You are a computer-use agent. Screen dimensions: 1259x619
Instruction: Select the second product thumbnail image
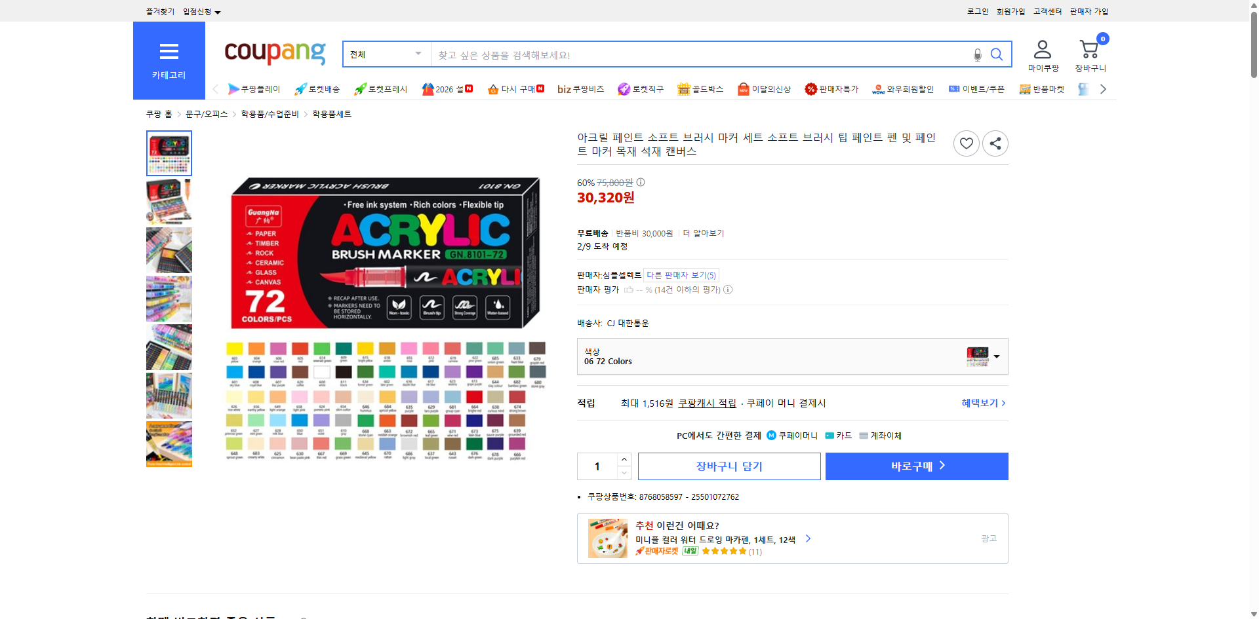[x=169, y=202]
